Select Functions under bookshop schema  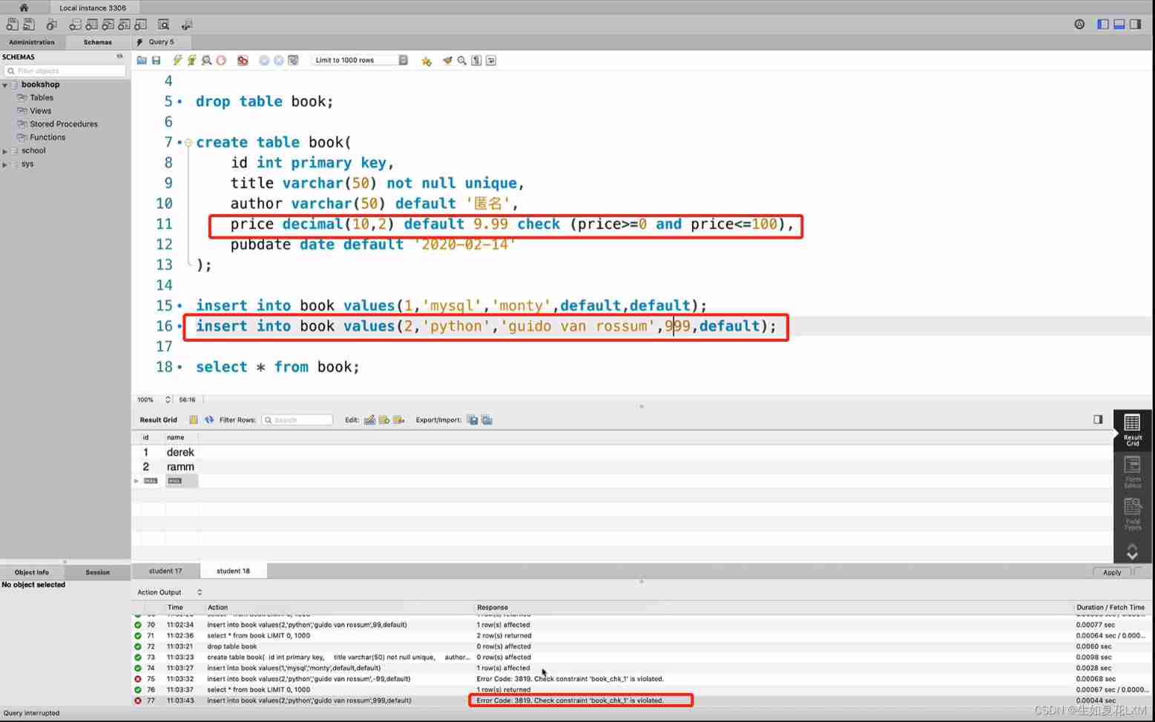(47, 138)
